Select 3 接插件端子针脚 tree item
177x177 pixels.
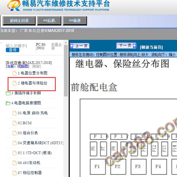[26, 93]
